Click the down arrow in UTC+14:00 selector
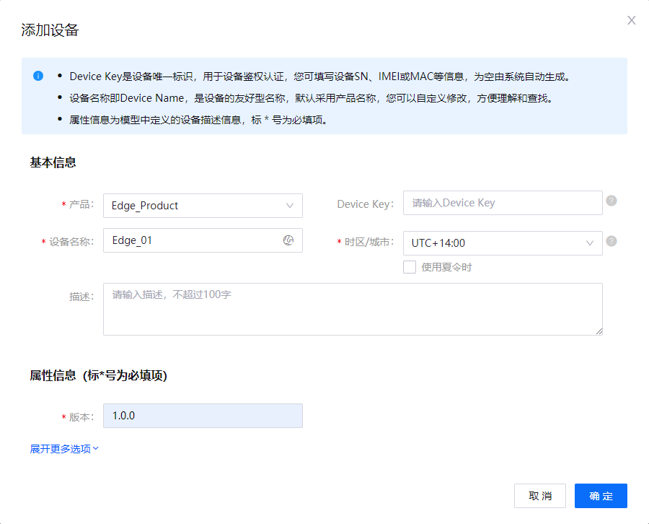The height and width of the screenshot is (524, 649). (590, 243)
